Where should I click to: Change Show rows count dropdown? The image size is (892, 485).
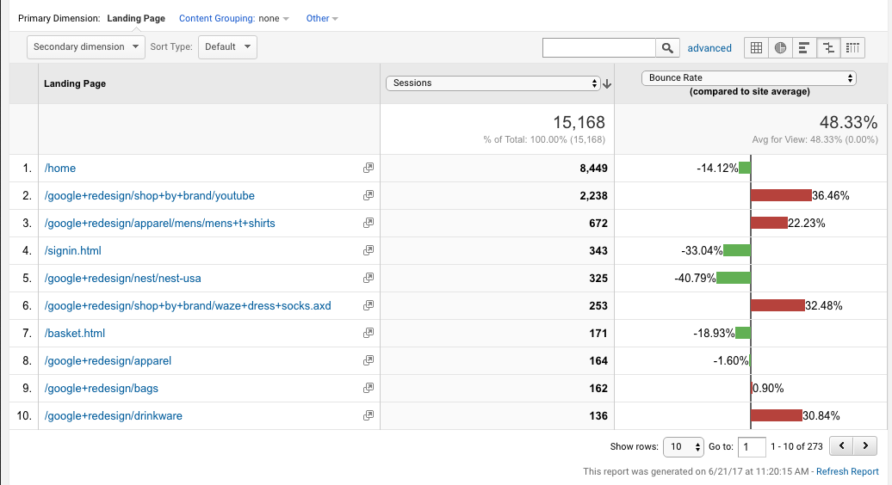click(x=684, y=447)
